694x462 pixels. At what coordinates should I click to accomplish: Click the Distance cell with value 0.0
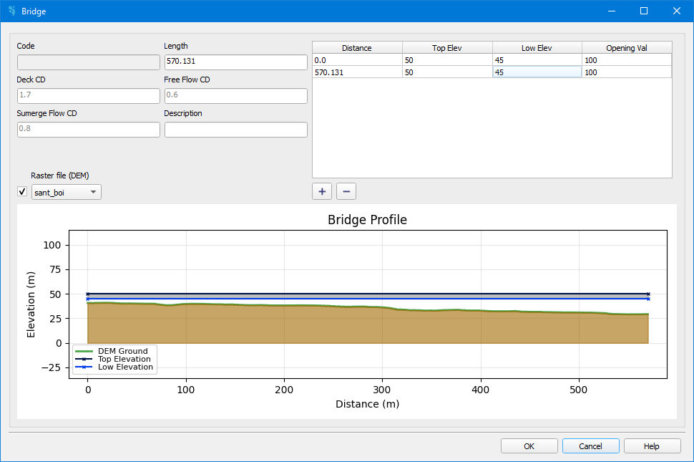357,59
